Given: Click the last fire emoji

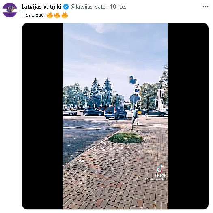Looking at the screenshot, I should [65, 15].
